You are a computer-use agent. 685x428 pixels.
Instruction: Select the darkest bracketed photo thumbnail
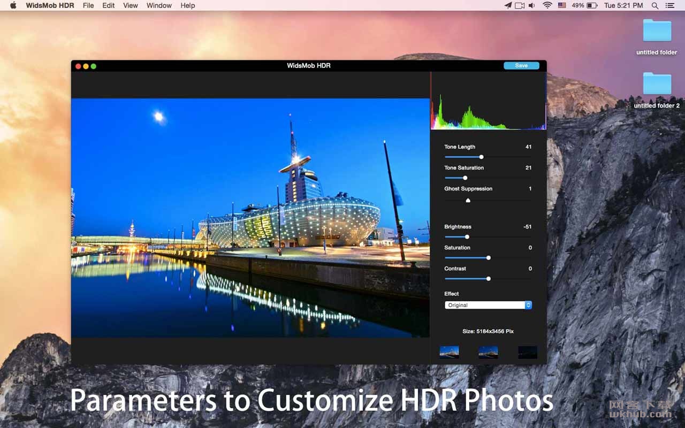point(528,352)
